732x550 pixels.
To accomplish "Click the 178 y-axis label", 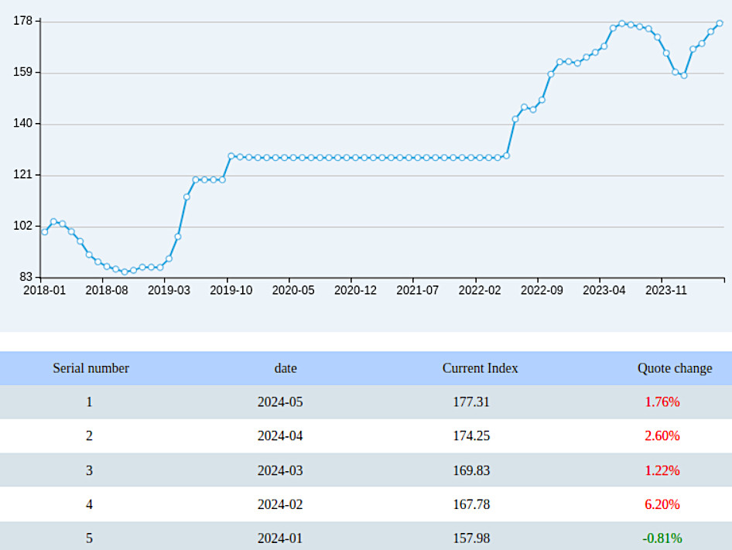I will [23, 21].
